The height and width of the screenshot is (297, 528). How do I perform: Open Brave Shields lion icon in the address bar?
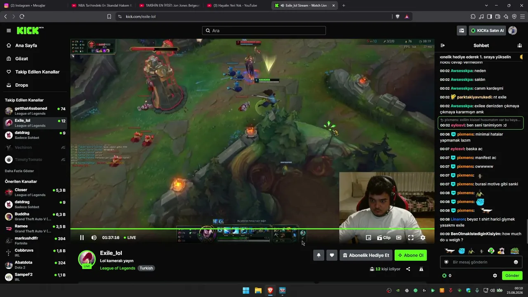pos(398,16)
